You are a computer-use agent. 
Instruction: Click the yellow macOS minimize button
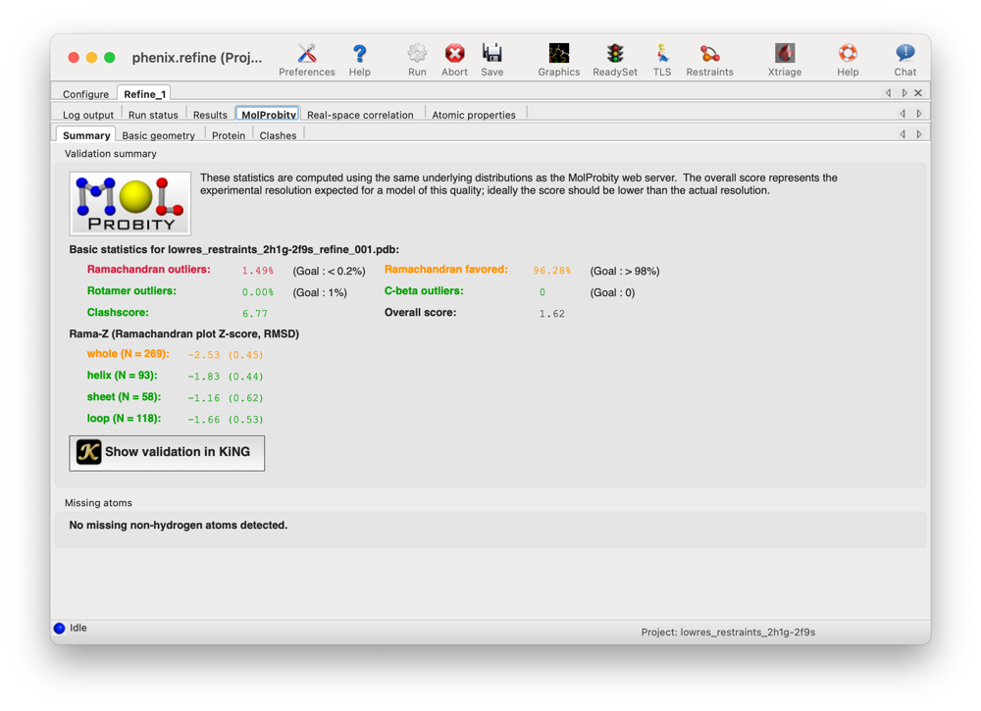91,58
